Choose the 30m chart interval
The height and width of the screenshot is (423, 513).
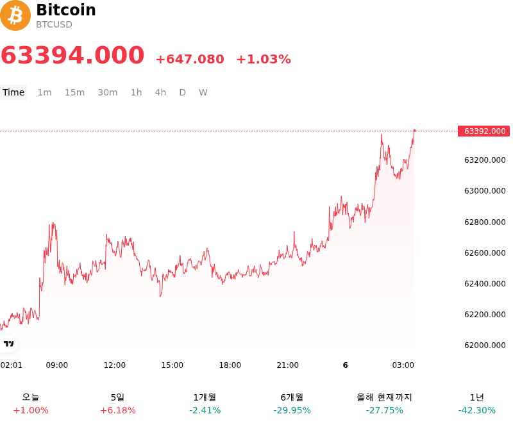tap(108, 92)
